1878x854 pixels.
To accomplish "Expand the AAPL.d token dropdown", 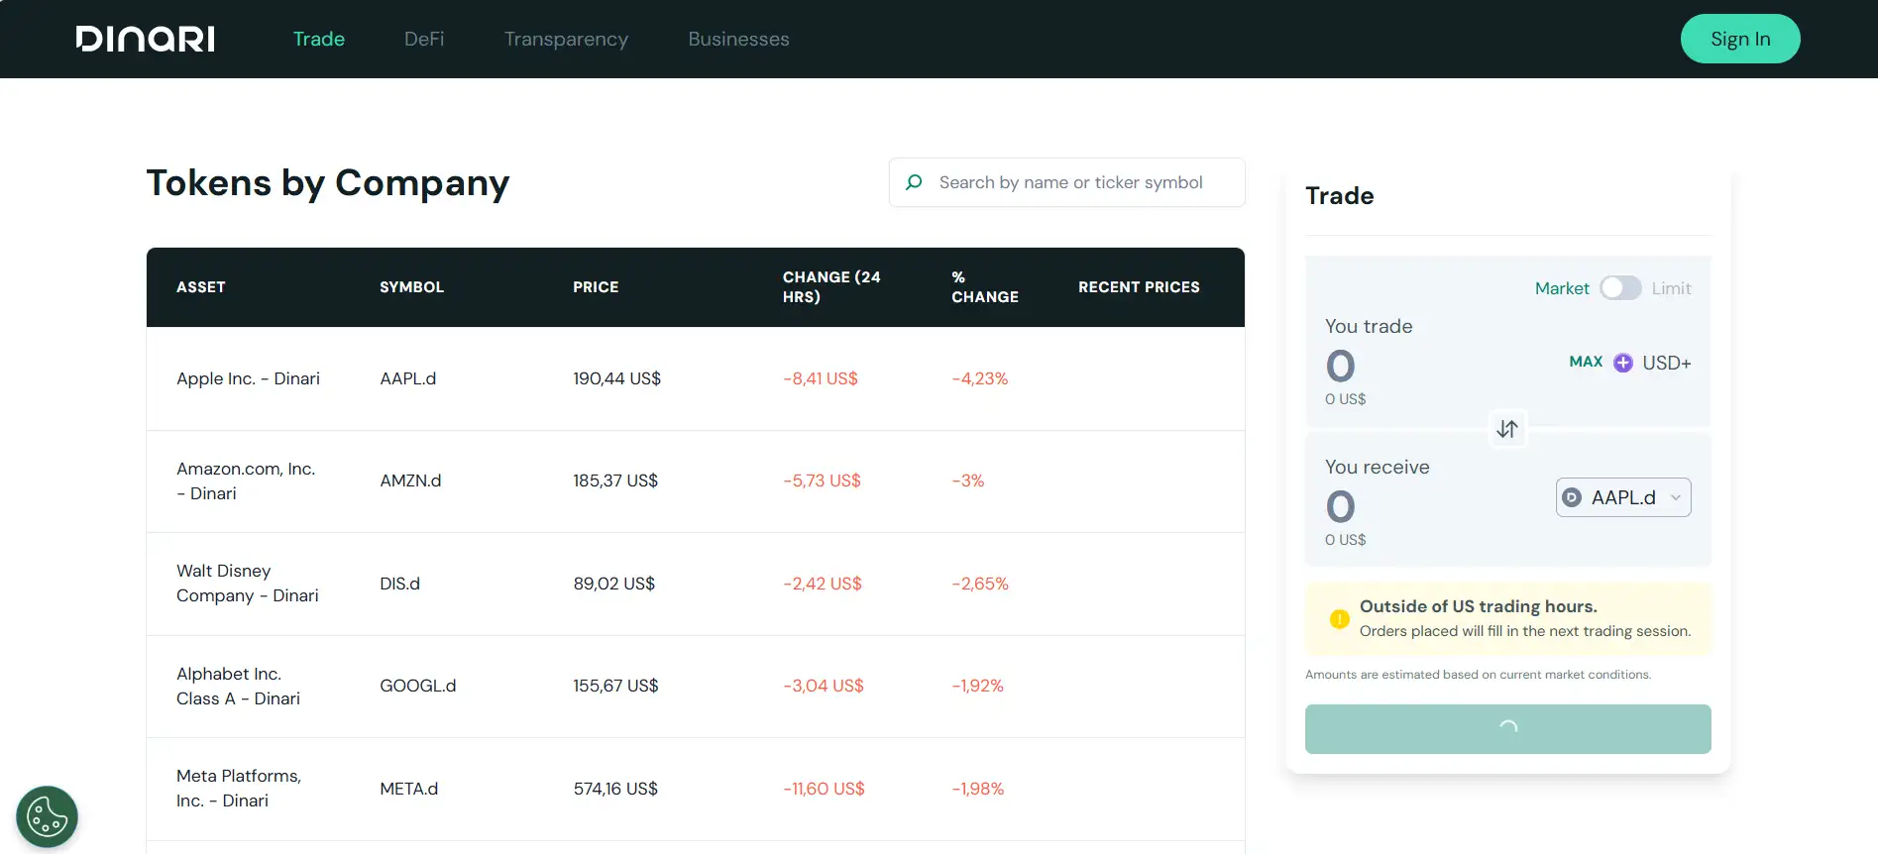I will [1675, 497].
